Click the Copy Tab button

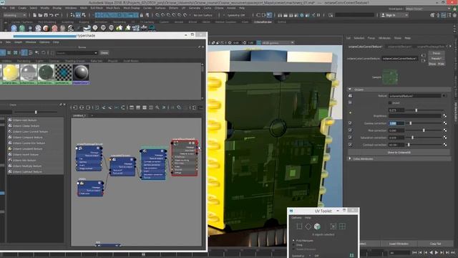click(x=435, y=244)
